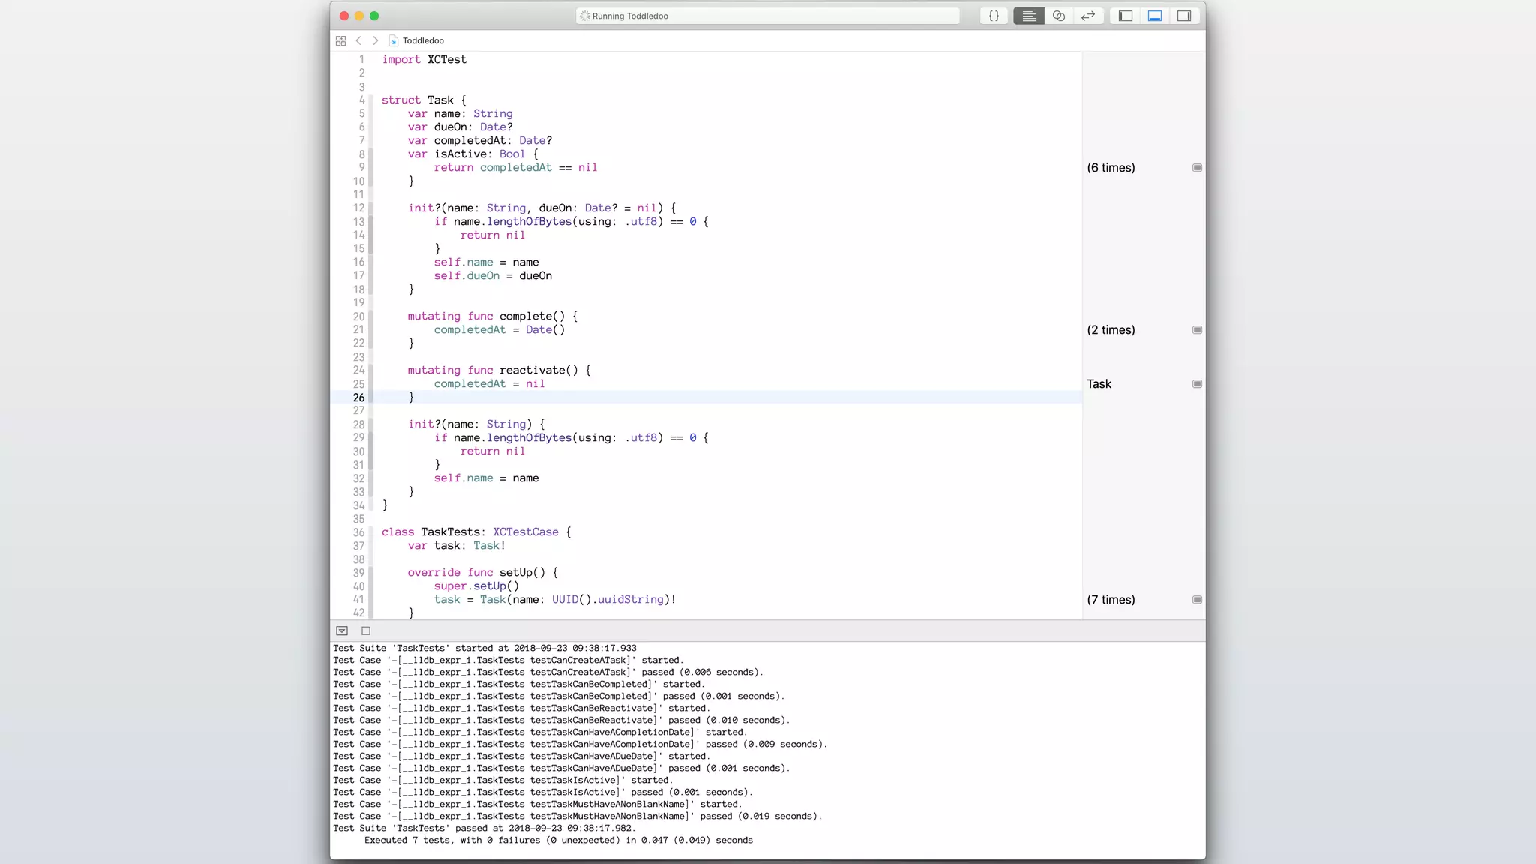Image resolution: width=1536 pixels, height=864 pixels.
Task: Collapse debug area with the triangle button
Action: point(342,631)
